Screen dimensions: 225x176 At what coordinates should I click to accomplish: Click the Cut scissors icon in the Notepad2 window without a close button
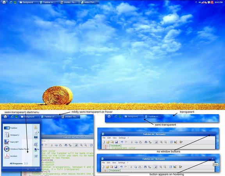(x=132, y=142)
